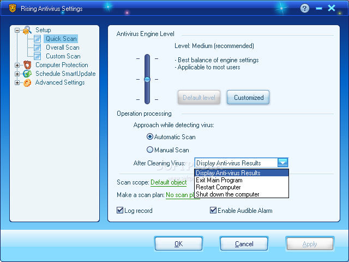Image resolution: width=349 pixels, height=262 pixels.
Task: Collapse the Setup tree node
Action: 17,30
